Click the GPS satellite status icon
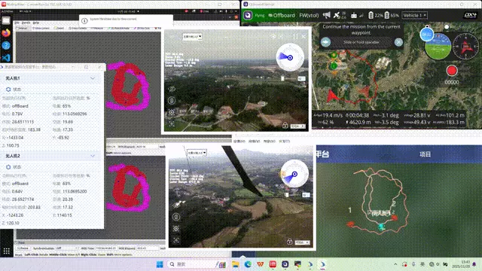 click(x=337, y=15)
